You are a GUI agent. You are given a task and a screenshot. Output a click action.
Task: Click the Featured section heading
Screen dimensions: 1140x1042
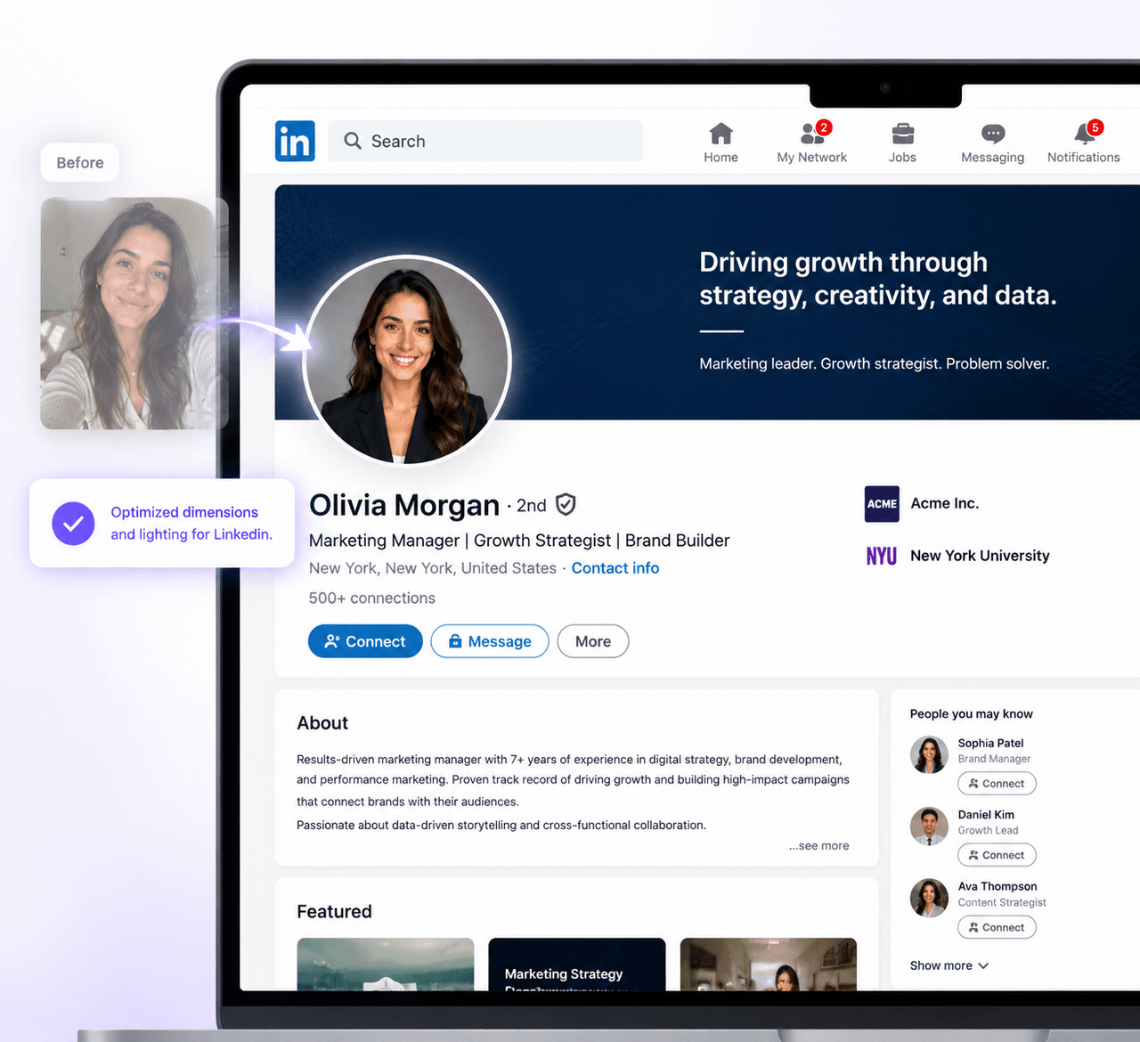tap(334, 911)
